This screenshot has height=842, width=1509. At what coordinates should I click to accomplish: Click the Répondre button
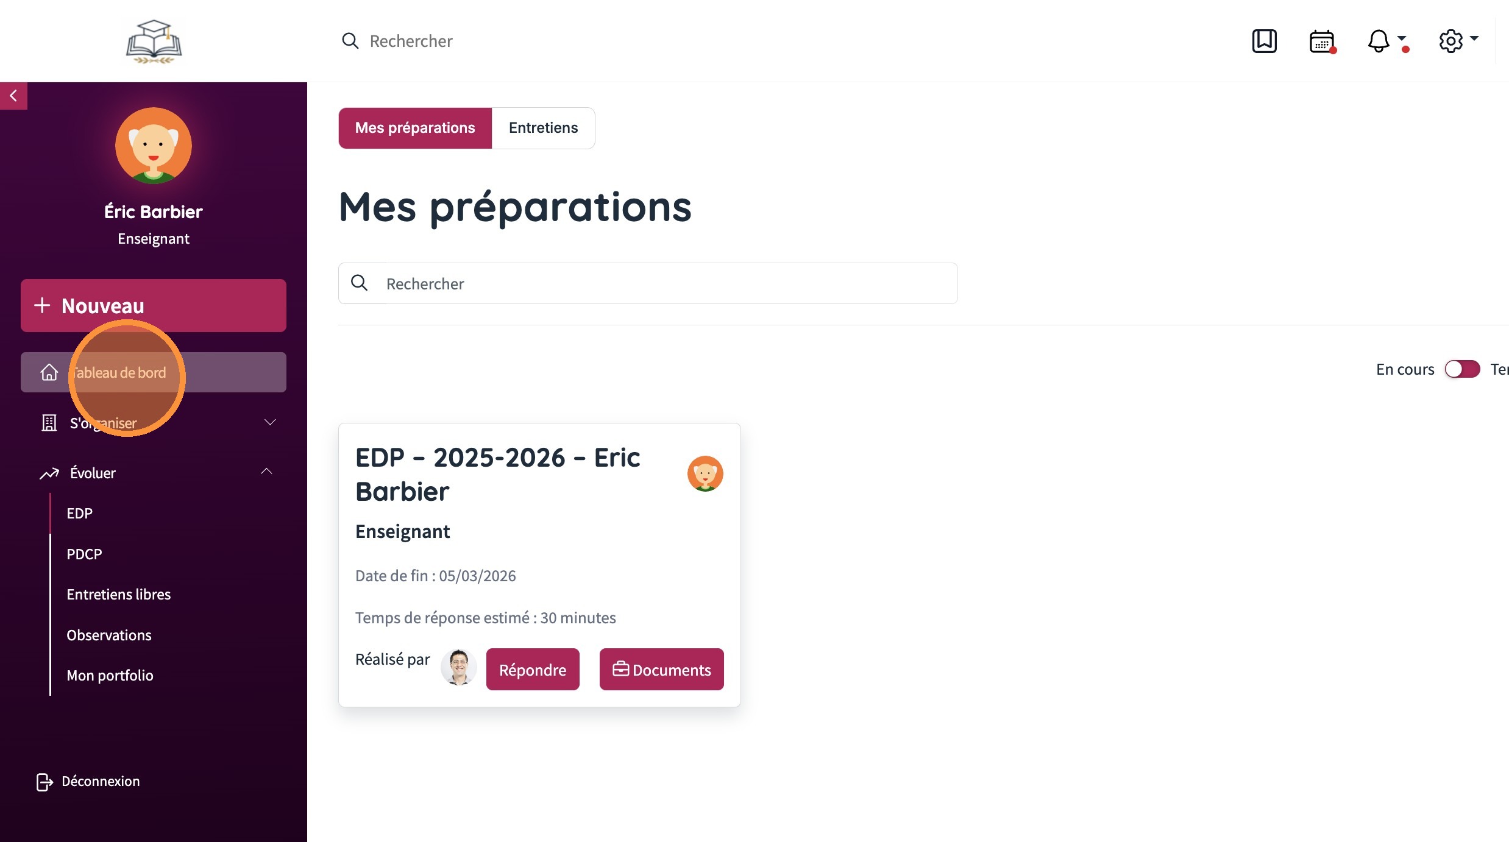pos(533,670)
